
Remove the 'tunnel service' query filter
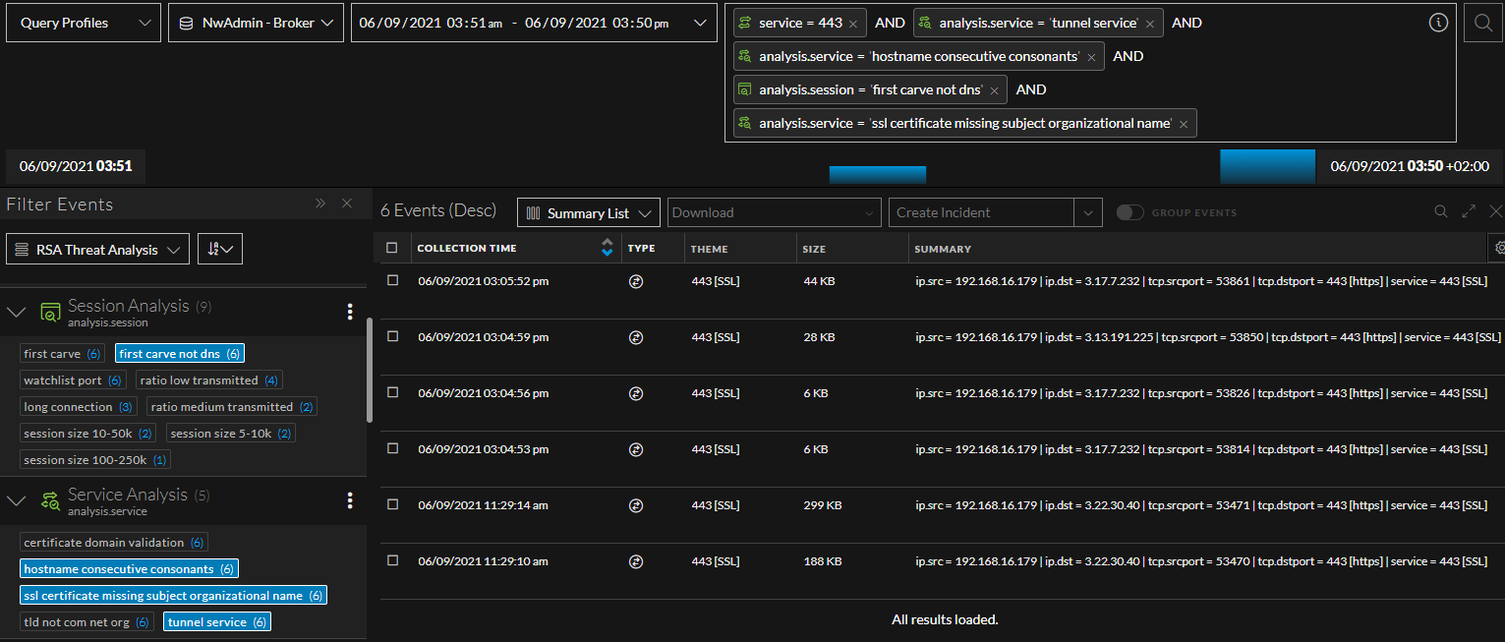(1149, 23)
